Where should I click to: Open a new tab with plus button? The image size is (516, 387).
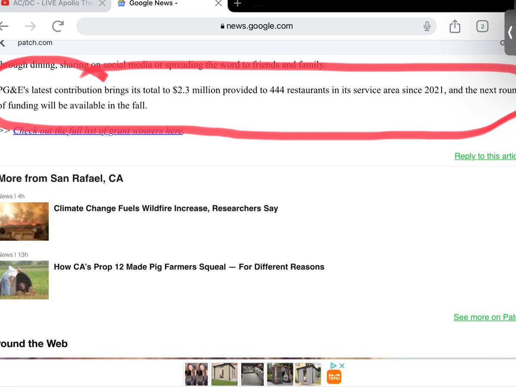point(237,4)
